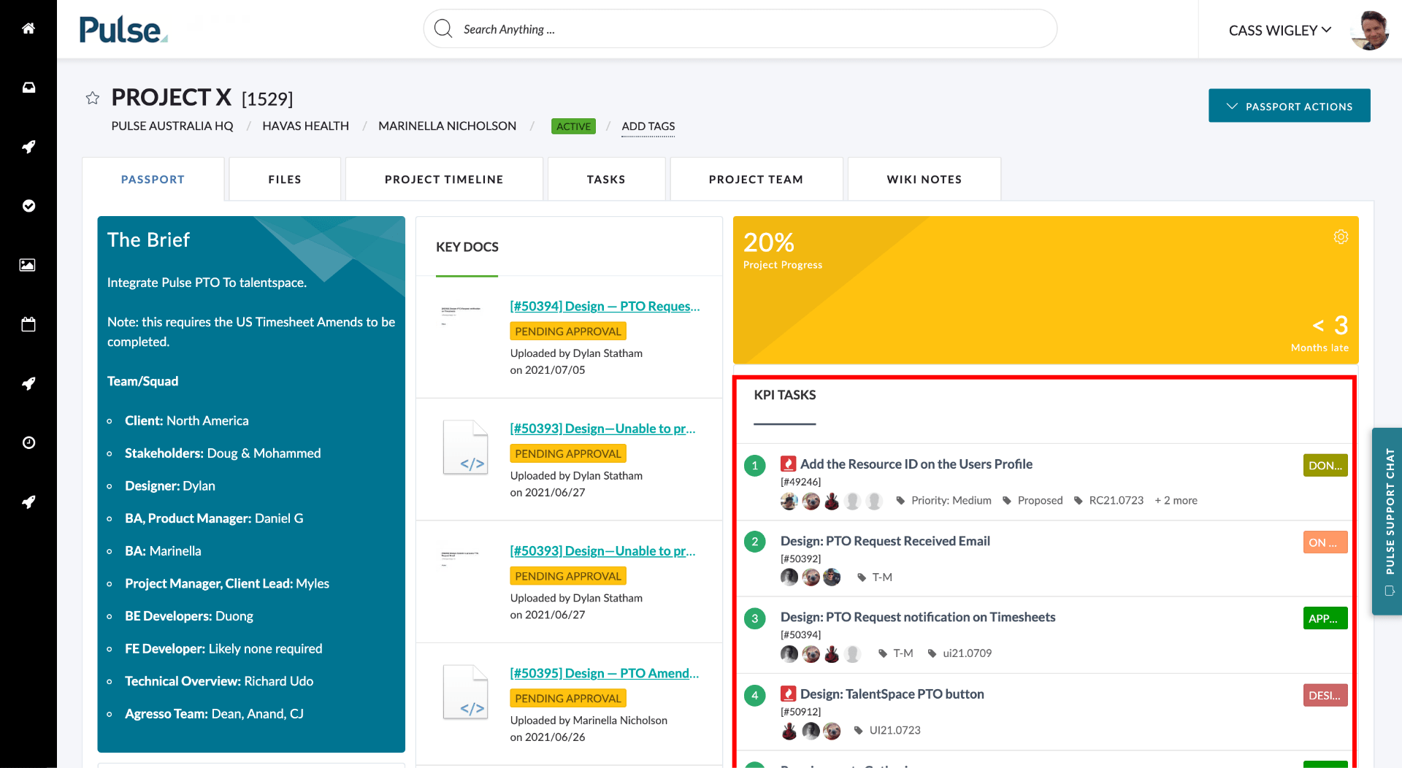
Task: Open the inbox tray icon in sidebar
Action: 28,88
